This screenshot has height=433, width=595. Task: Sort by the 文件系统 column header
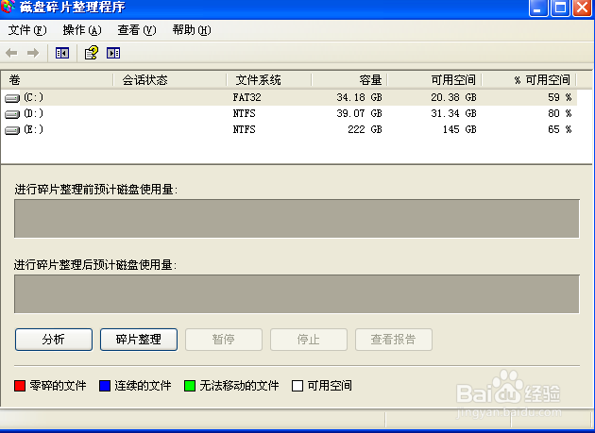(268, 80)
